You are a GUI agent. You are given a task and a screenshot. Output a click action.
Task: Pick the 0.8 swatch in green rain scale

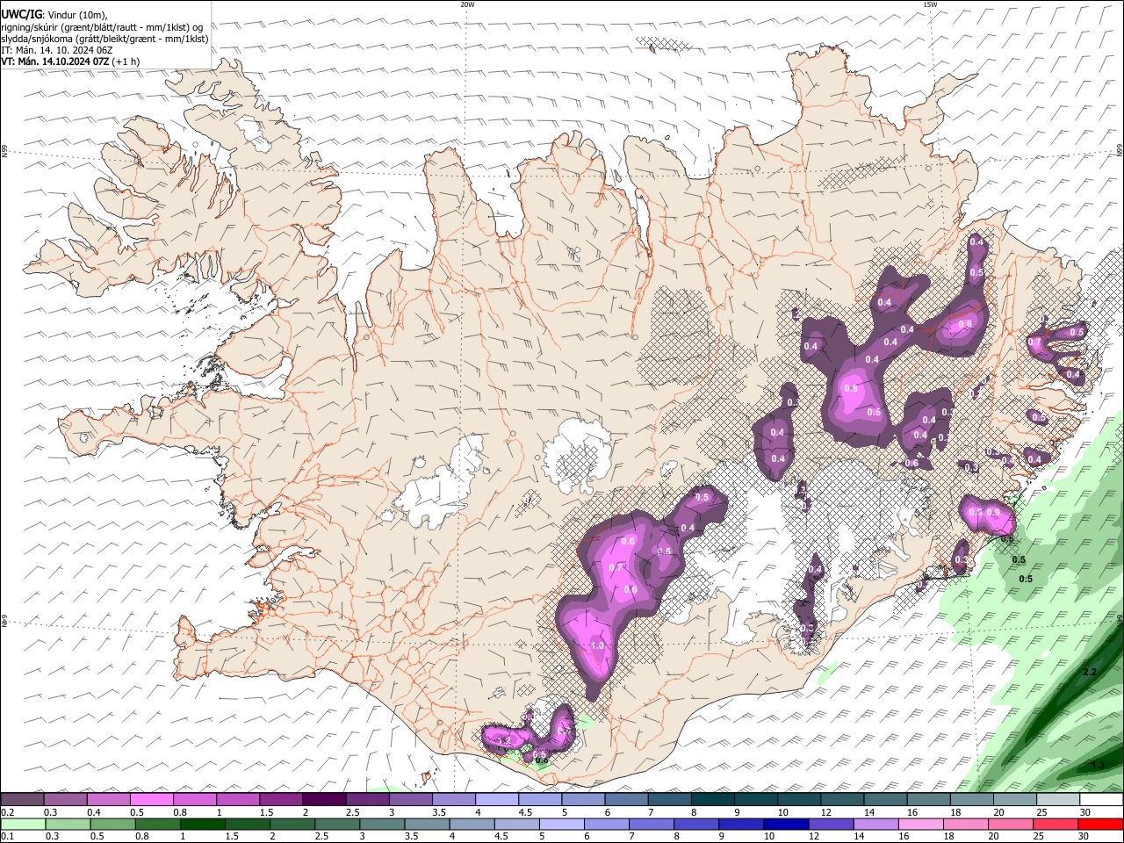tap(157, 824)
